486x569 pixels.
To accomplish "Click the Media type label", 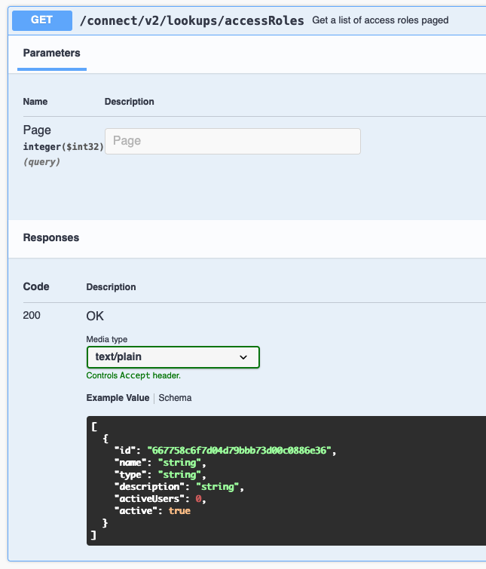I will click(x=107, y=339).
